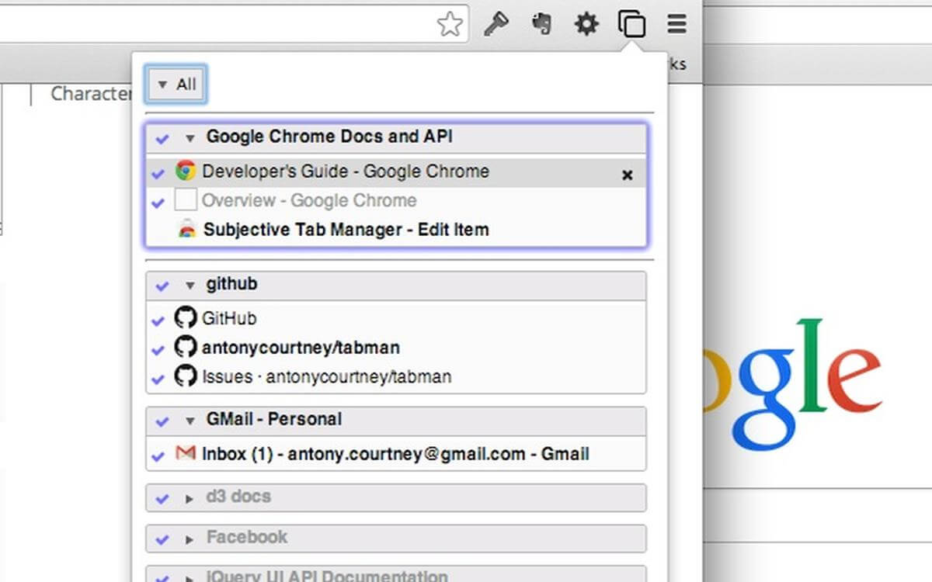Open the Evernote elephant extension
Viewport: 932px width, 582px height.
tap(541, 25)
